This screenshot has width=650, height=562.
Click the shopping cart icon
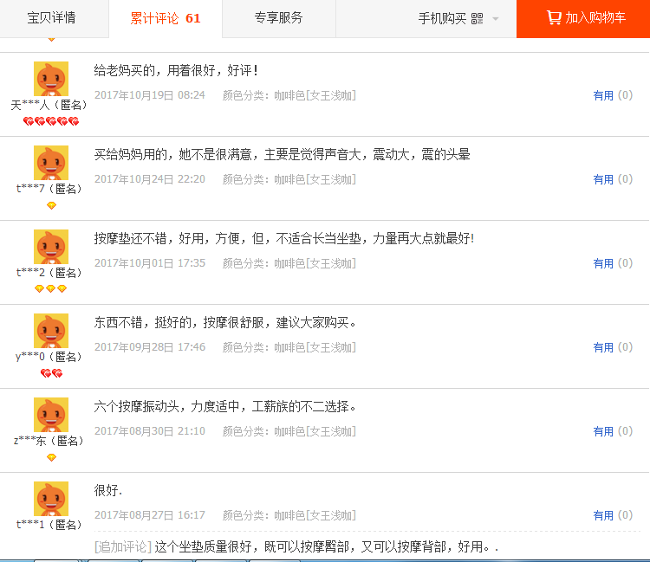pos(554,18)
